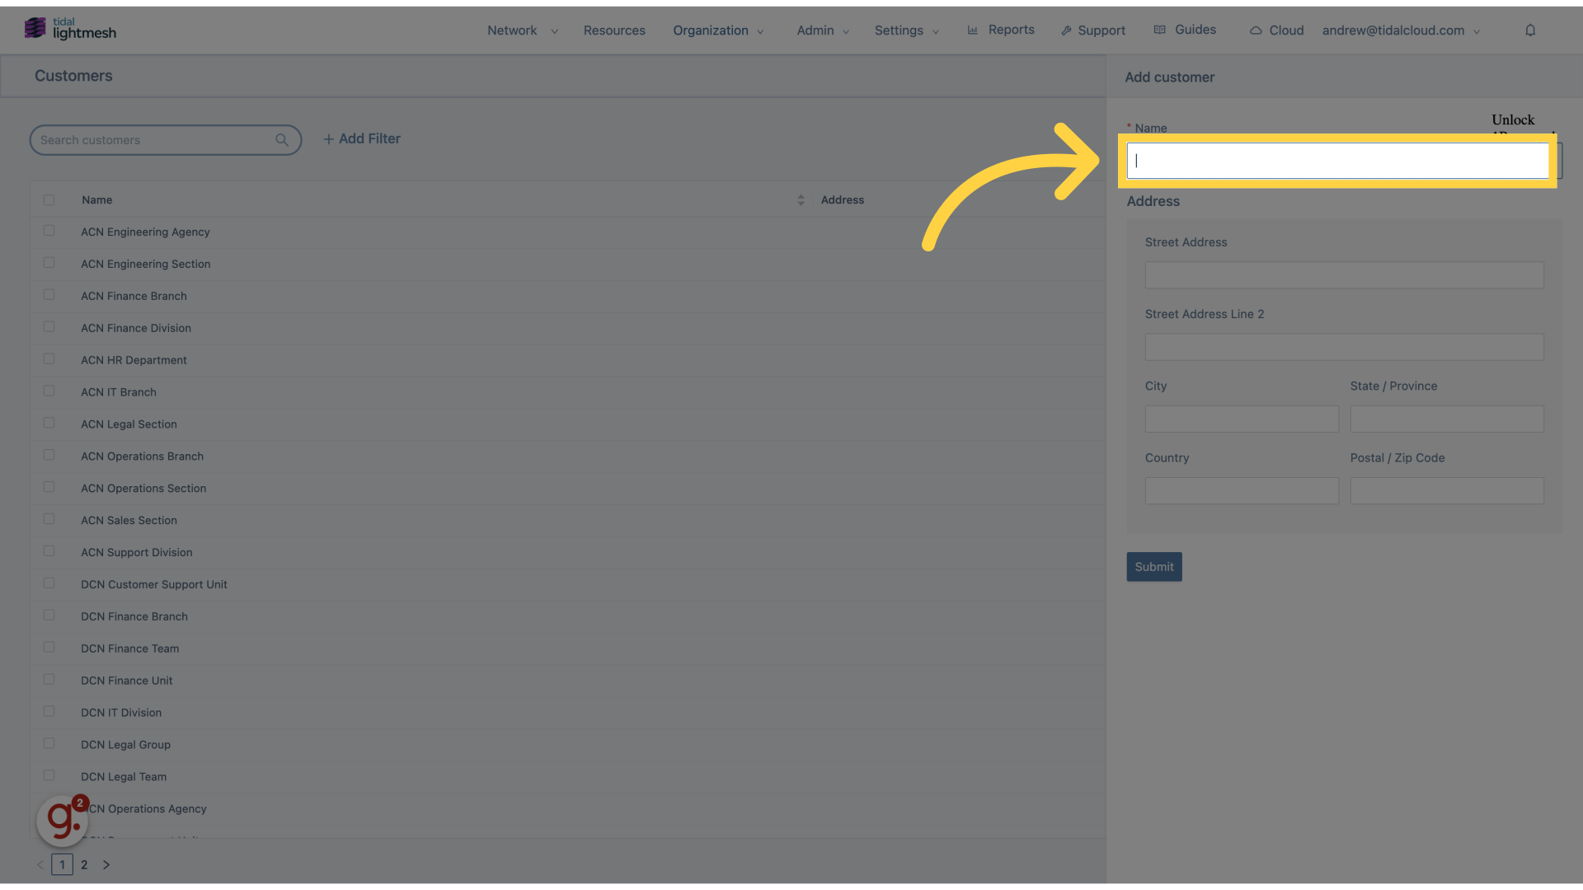Screen dimensions: 1583x890
Task: Click the Add Filter button
Action: [362, 139]
